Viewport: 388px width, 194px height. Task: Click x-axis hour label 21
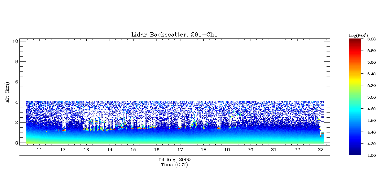[274, 150]
